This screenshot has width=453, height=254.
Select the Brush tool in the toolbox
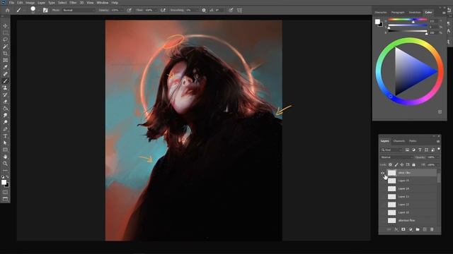point(5,81)
